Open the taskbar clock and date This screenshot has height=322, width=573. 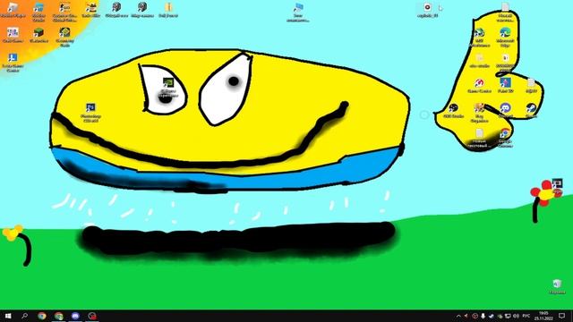pos(543,316)
